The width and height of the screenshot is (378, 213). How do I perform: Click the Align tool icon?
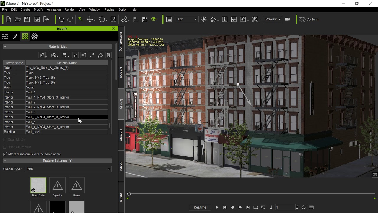click(136, 19)
